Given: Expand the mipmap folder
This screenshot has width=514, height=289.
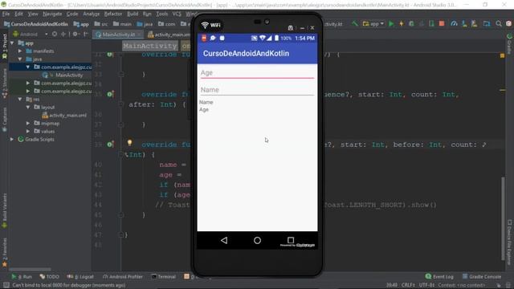Looking at the screenshot, I should click(x=28, y=123).
